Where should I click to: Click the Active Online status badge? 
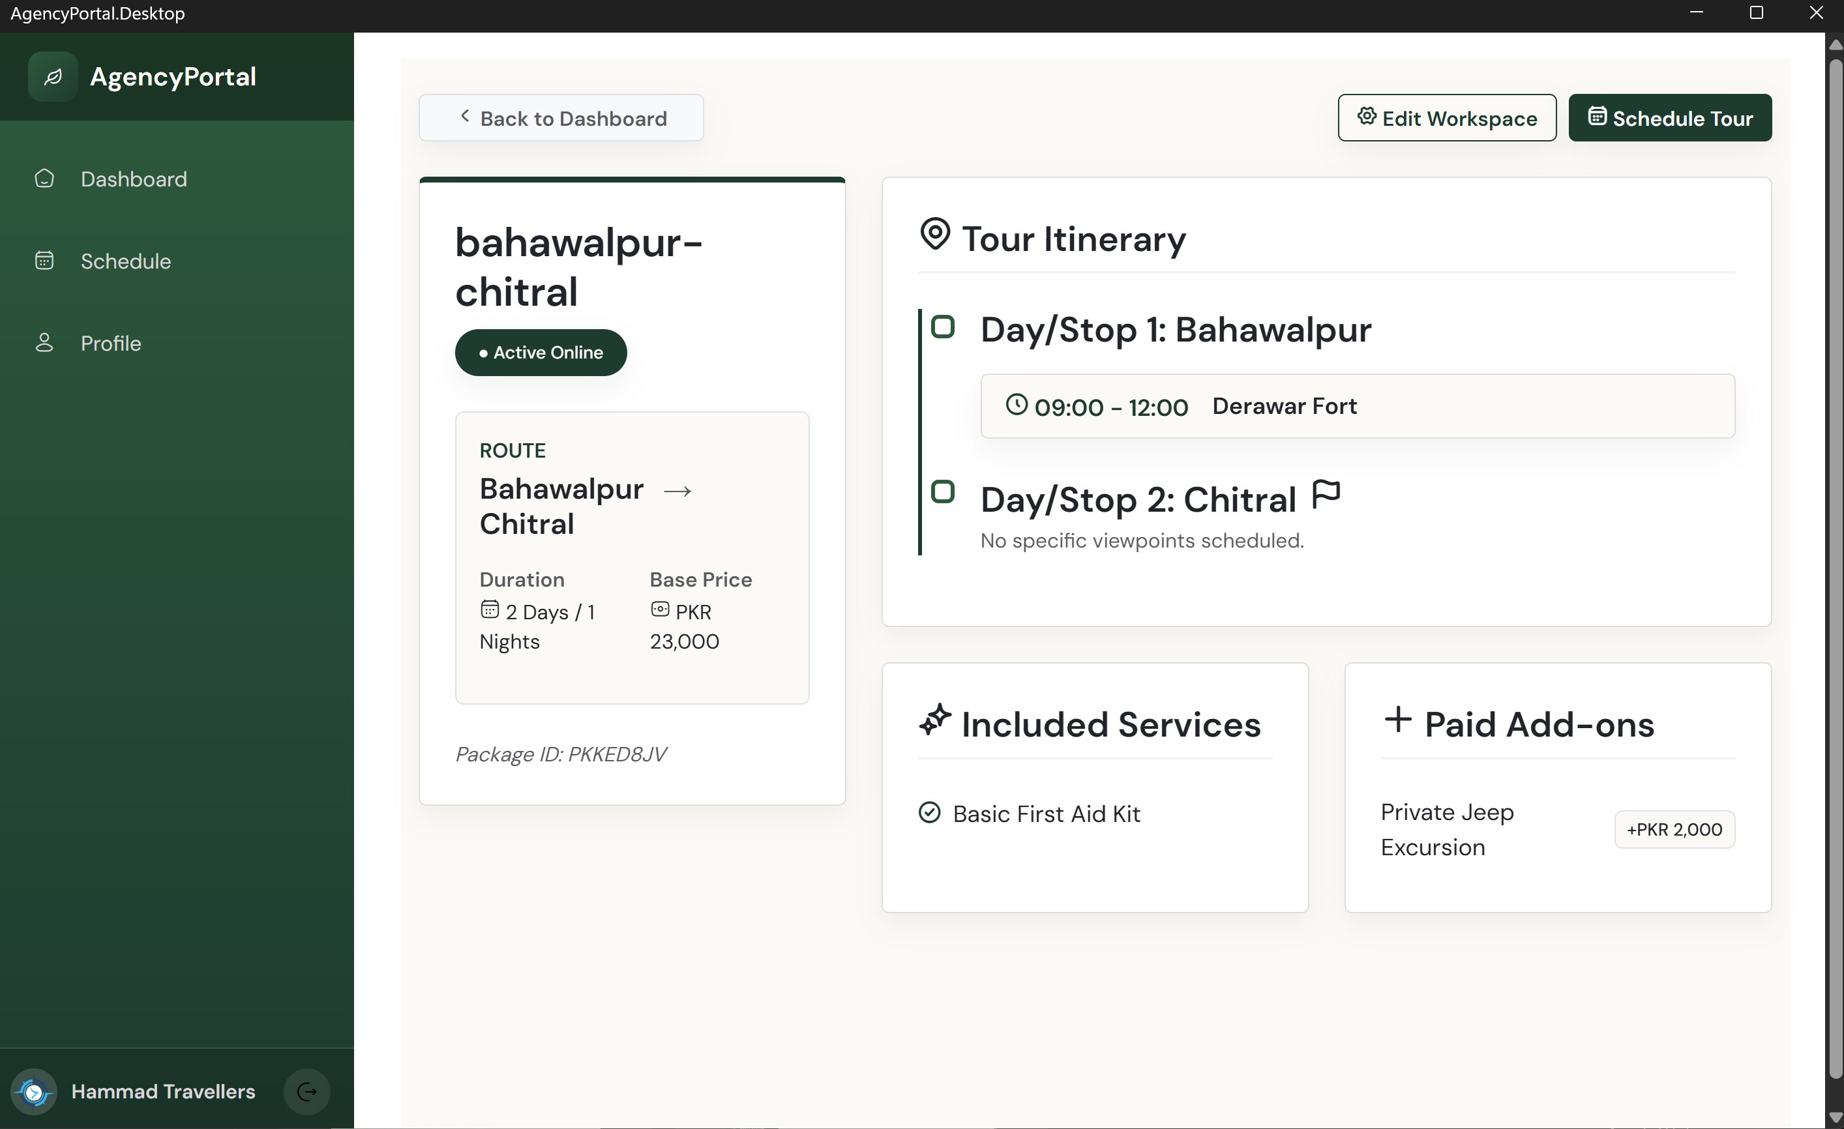(541, 353)
